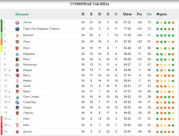Select the Ницца team emblem

click(17, 70)
